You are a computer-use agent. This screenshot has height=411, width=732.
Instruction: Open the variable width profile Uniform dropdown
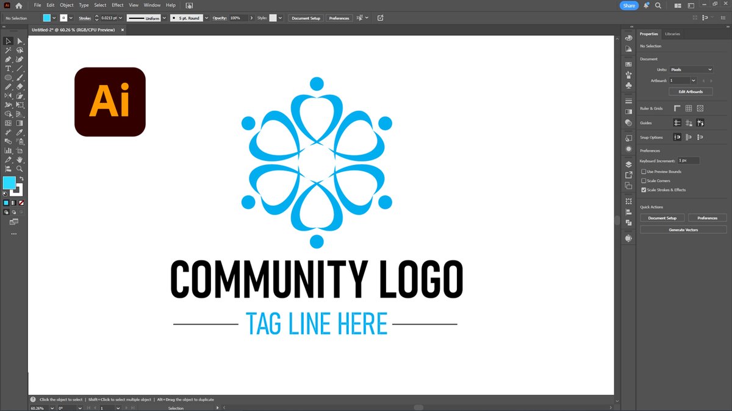click(x=163, y=18)
